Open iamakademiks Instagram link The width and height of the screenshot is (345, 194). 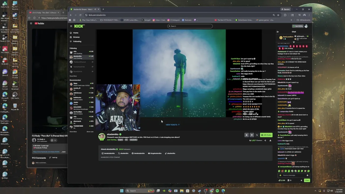[x=108, y=153]
